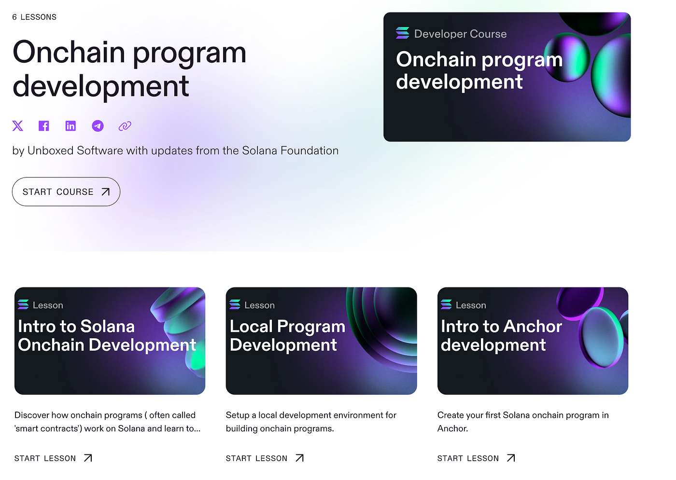Share course via Facebook icon
This screenshot has width=676, height=480.
click(44, 126)
